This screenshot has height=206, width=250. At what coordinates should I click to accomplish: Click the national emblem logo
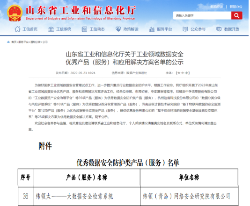pyautogui.click(x=15, y=13)
